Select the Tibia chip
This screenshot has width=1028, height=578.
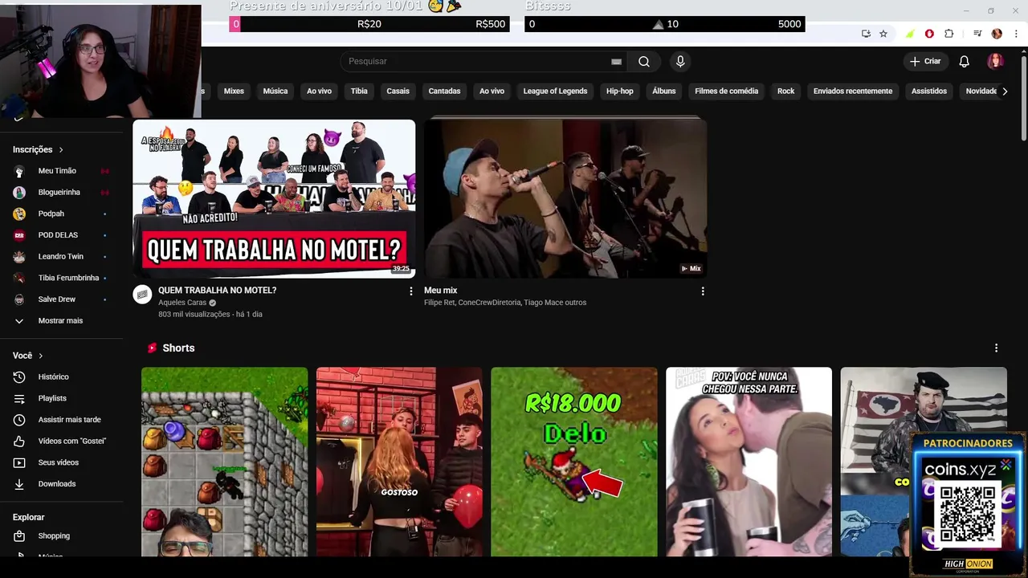click(359, 91)
